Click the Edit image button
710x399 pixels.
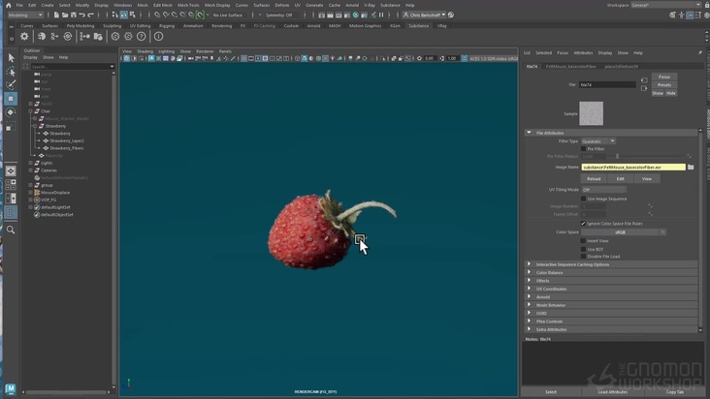point(621,179)
